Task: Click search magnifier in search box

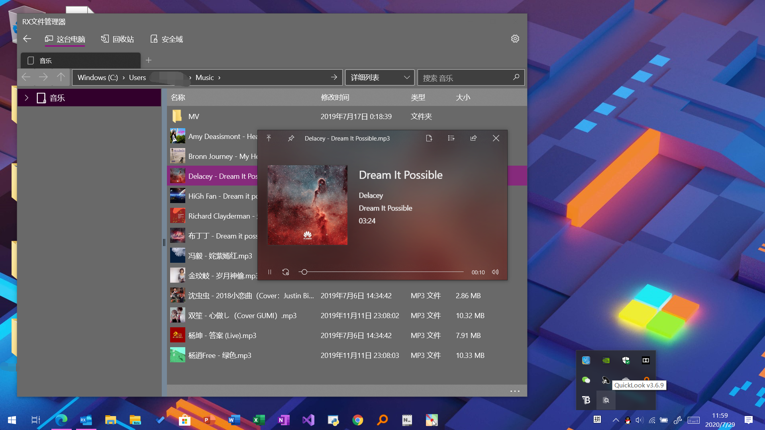Action: 516,77
